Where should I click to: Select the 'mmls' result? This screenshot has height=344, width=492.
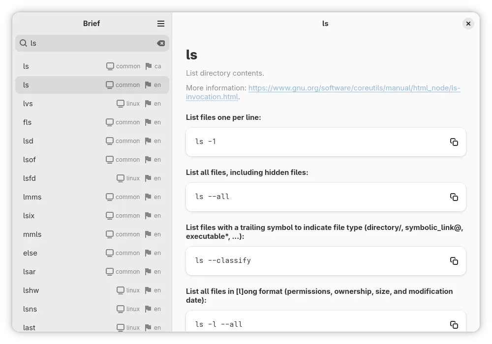(92, 234)
